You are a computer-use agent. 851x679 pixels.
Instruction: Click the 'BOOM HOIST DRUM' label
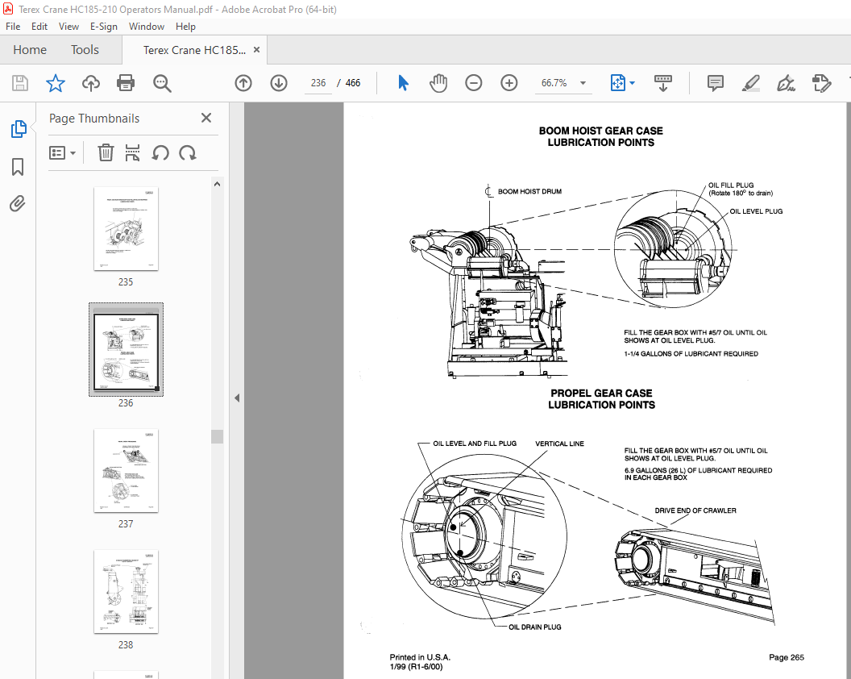(529, 191)
